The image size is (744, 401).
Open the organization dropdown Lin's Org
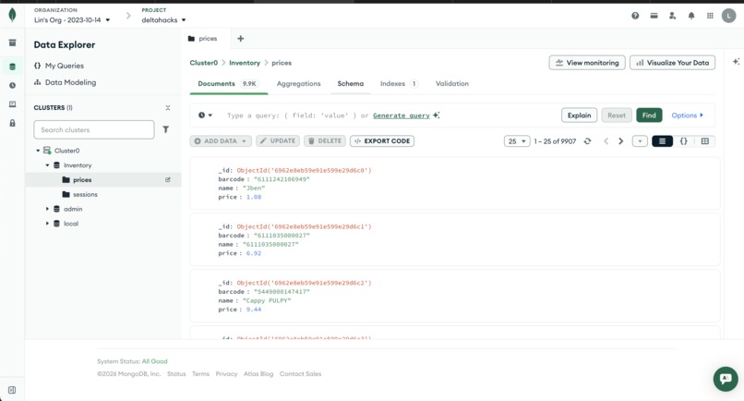pyautogui.click(x=72, y=20)
